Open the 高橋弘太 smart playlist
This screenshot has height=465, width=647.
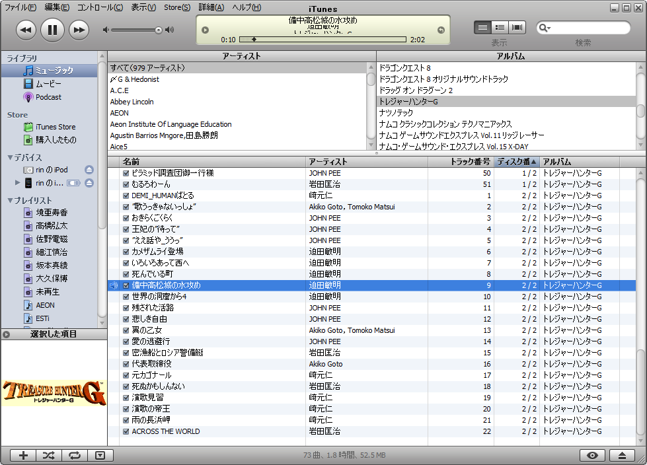pyautogui.click(x=49, y=225)
